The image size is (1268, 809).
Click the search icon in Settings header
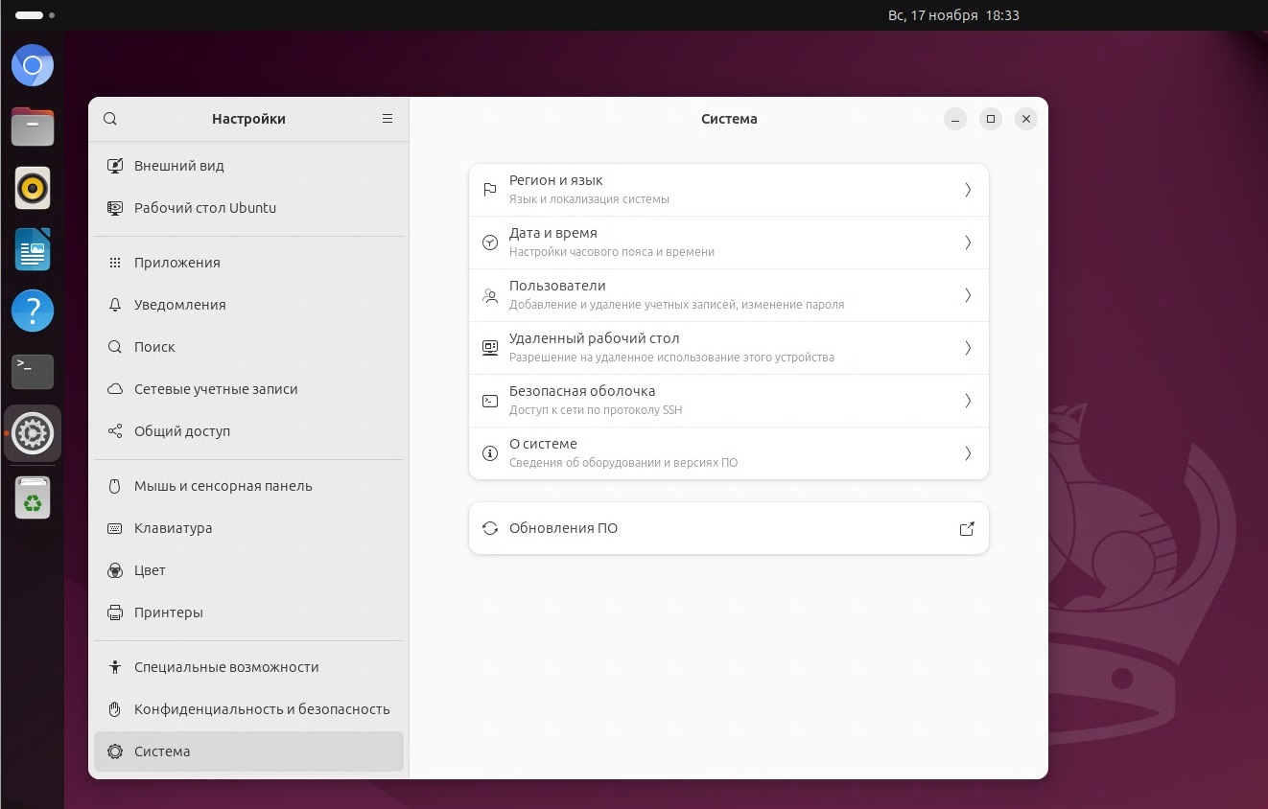coord(110,119)
